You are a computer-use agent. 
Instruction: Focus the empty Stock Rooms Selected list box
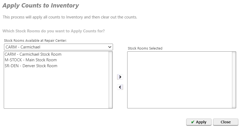180,80
